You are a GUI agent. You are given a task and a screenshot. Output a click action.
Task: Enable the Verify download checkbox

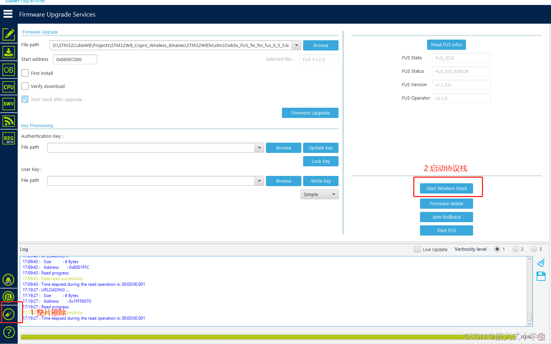25,86
